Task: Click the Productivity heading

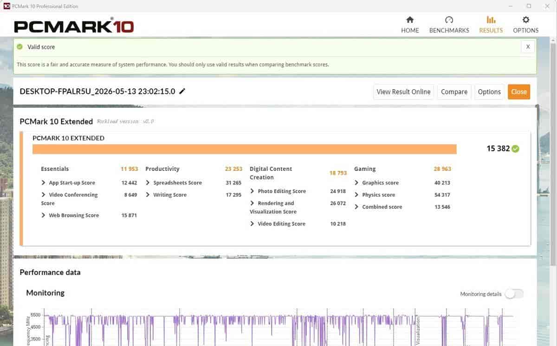Action: [x=162, y=169]
